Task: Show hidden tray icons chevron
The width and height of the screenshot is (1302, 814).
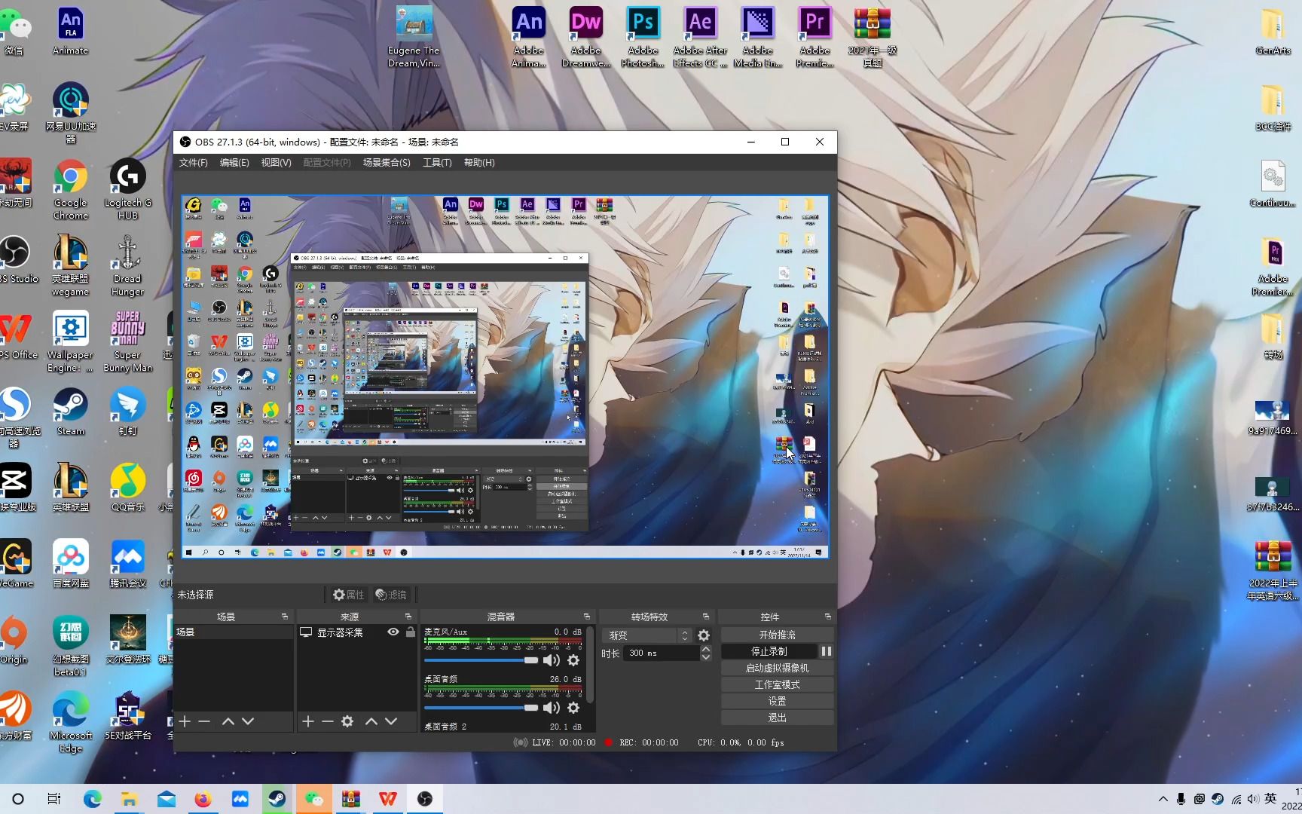Action: [1163, 799]
